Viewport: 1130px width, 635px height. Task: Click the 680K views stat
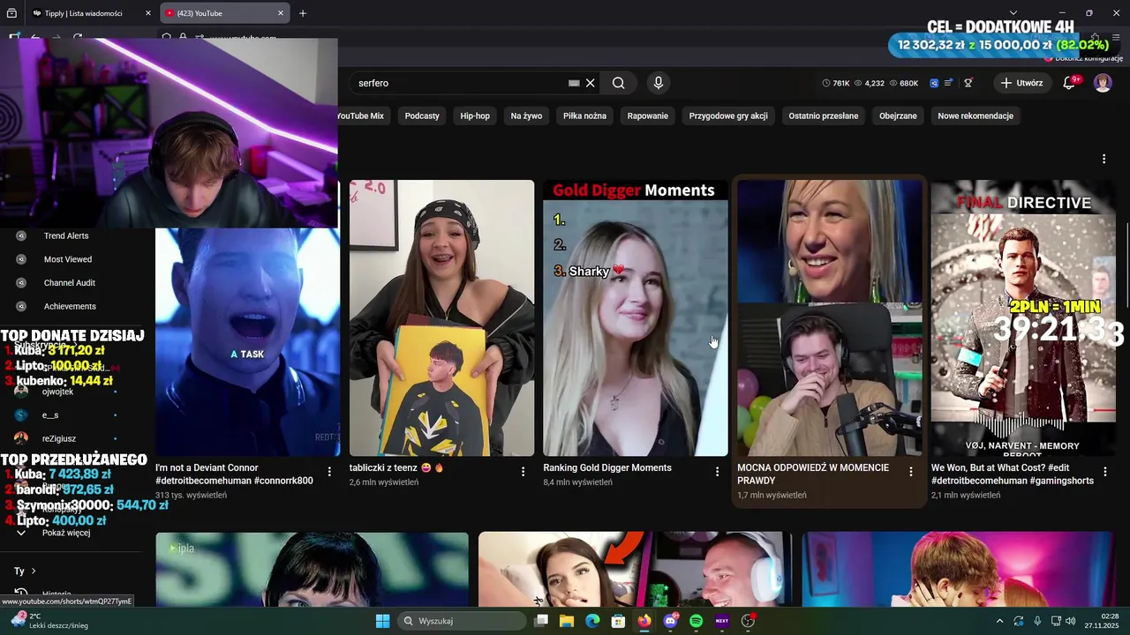coord(903,83)
